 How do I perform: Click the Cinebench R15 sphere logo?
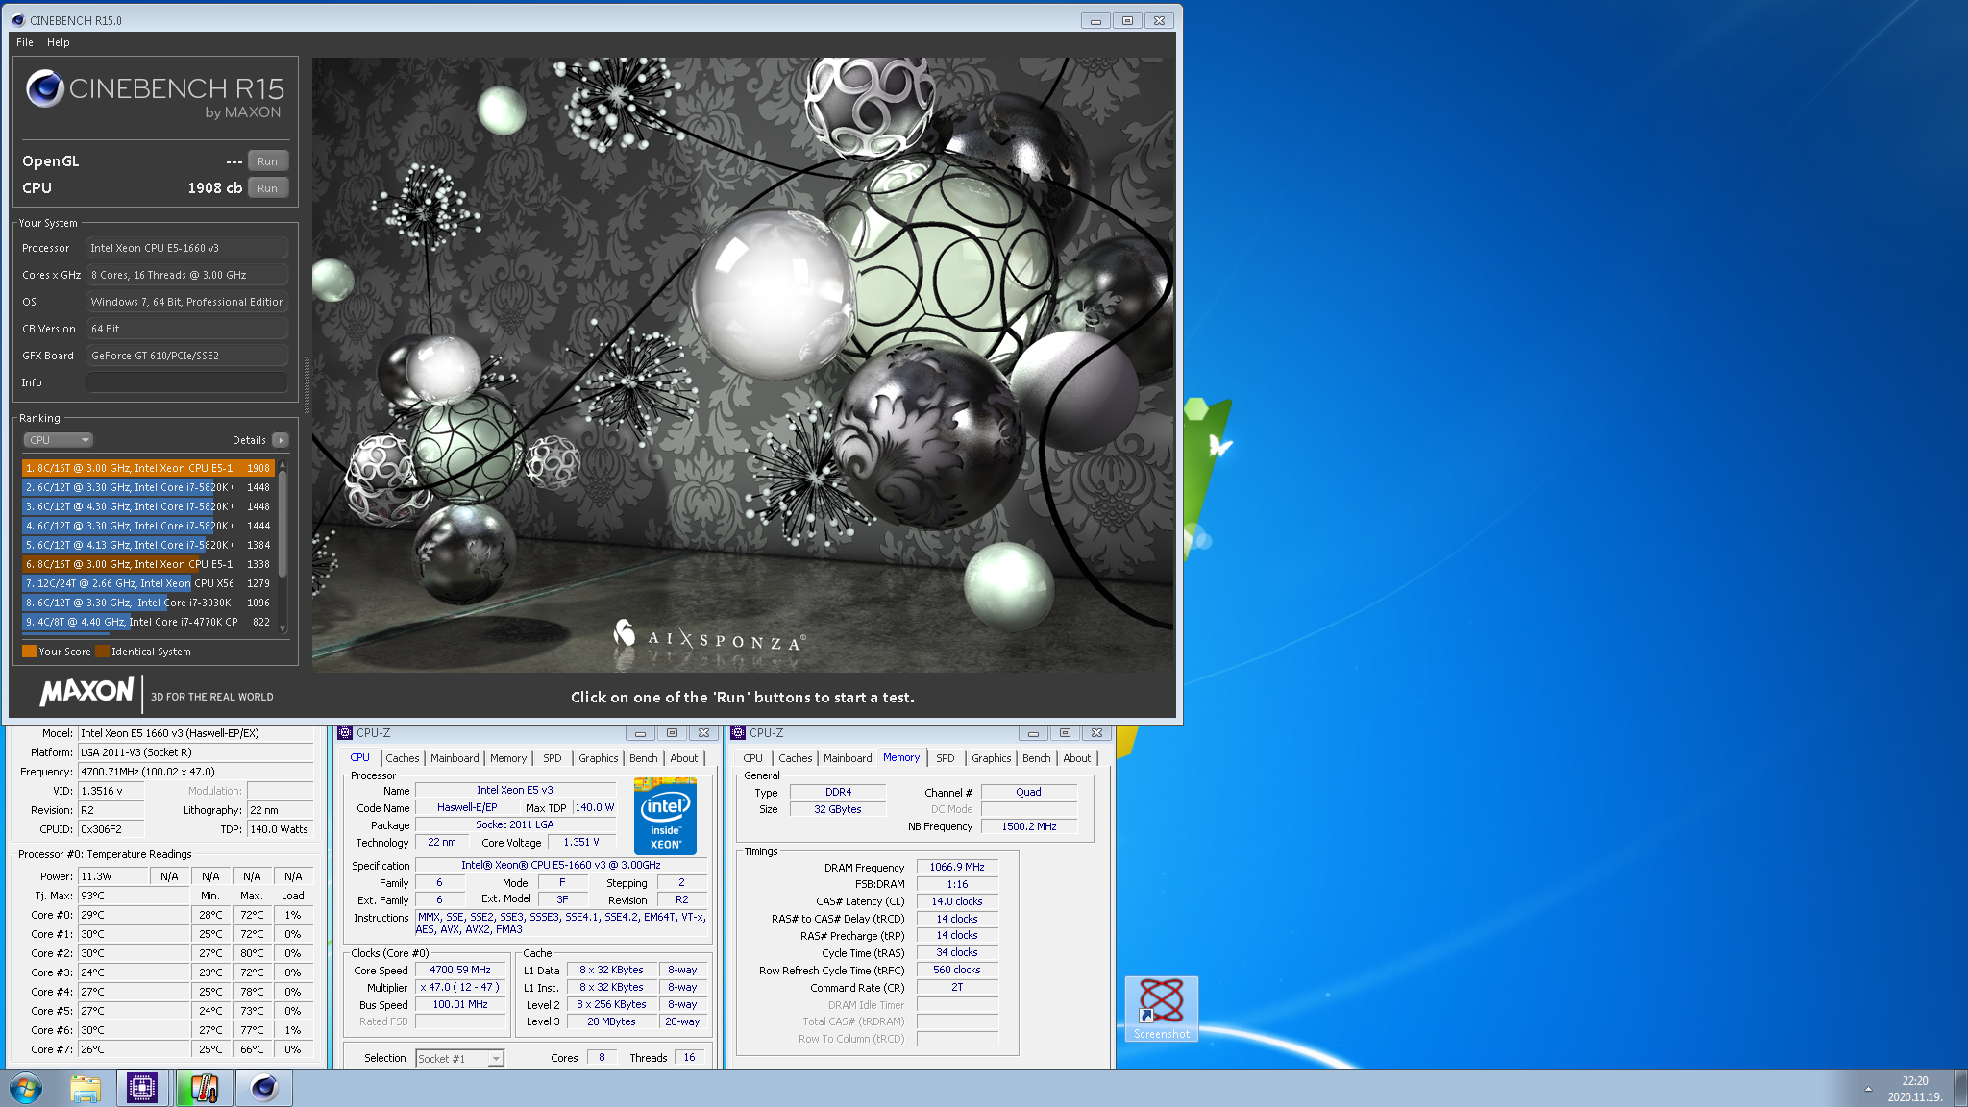[x=44, y=88]
